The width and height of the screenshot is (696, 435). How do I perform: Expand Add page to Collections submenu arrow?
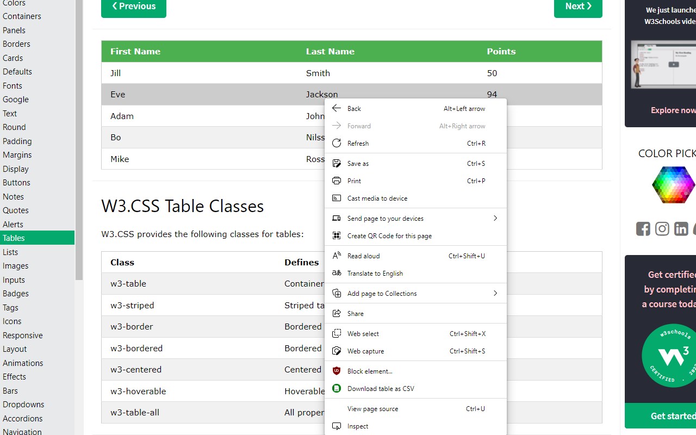click(x=495, y=293)
